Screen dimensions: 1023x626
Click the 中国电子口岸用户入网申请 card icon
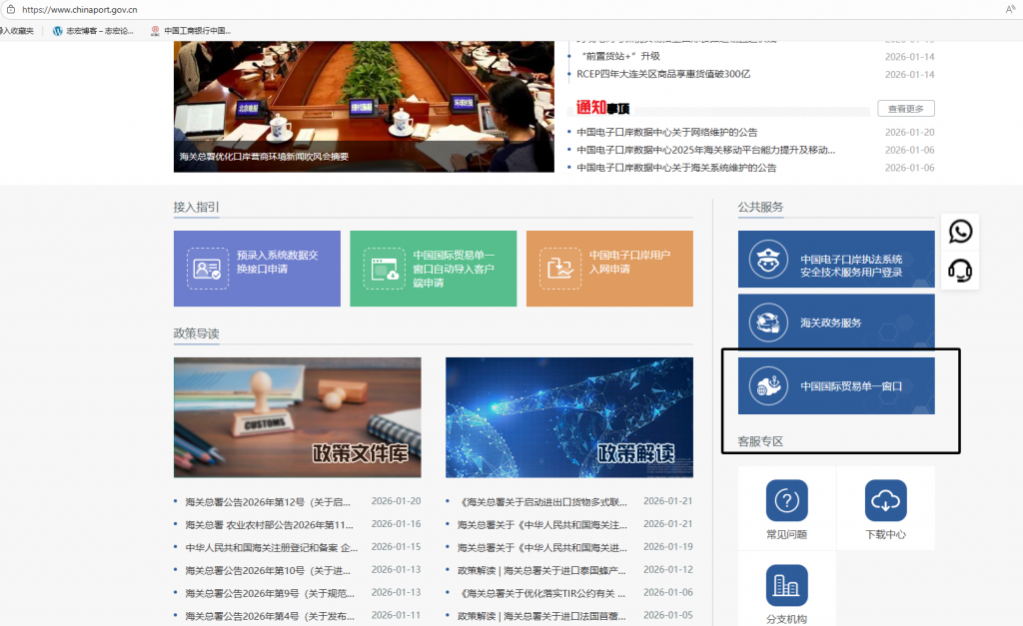[x=560, y=269]
